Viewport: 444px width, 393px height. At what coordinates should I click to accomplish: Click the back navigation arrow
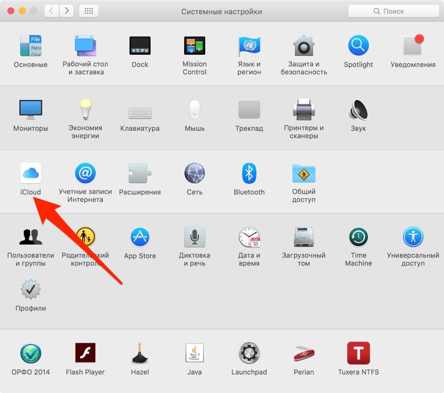click(51, 11)
